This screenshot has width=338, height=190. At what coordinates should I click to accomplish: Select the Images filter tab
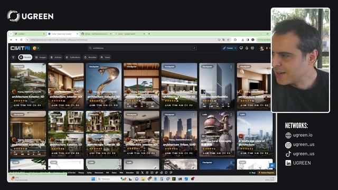tap(41, 58)
